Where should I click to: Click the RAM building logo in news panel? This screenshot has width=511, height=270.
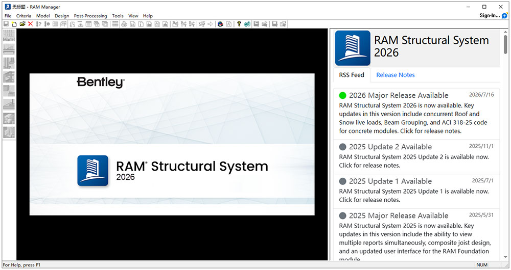[x=353, y=48]
